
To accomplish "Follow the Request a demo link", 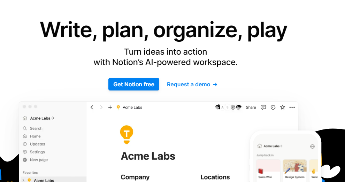I will [x=192, y=84].
